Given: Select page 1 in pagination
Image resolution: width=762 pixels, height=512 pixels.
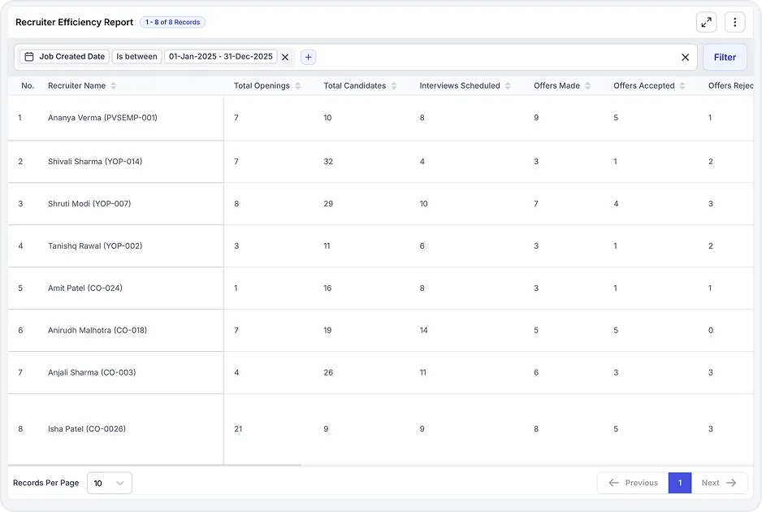Looking at the screenshot, I should [680, 483].
